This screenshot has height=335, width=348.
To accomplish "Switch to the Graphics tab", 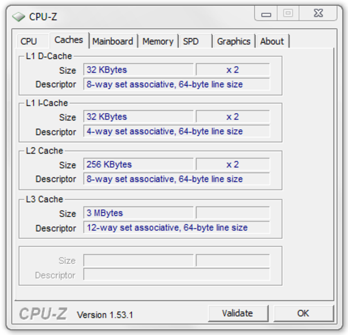I will coord(233,41).
